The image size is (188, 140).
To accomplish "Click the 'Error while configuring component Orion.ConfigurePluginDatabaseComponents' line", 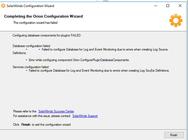I will (79, 60).
